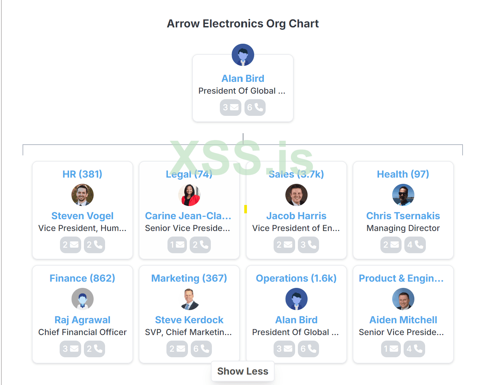Click Alan Bird's email badge at top
The width and height of the screenshot is (482, 385).
(x=230, y=108)
